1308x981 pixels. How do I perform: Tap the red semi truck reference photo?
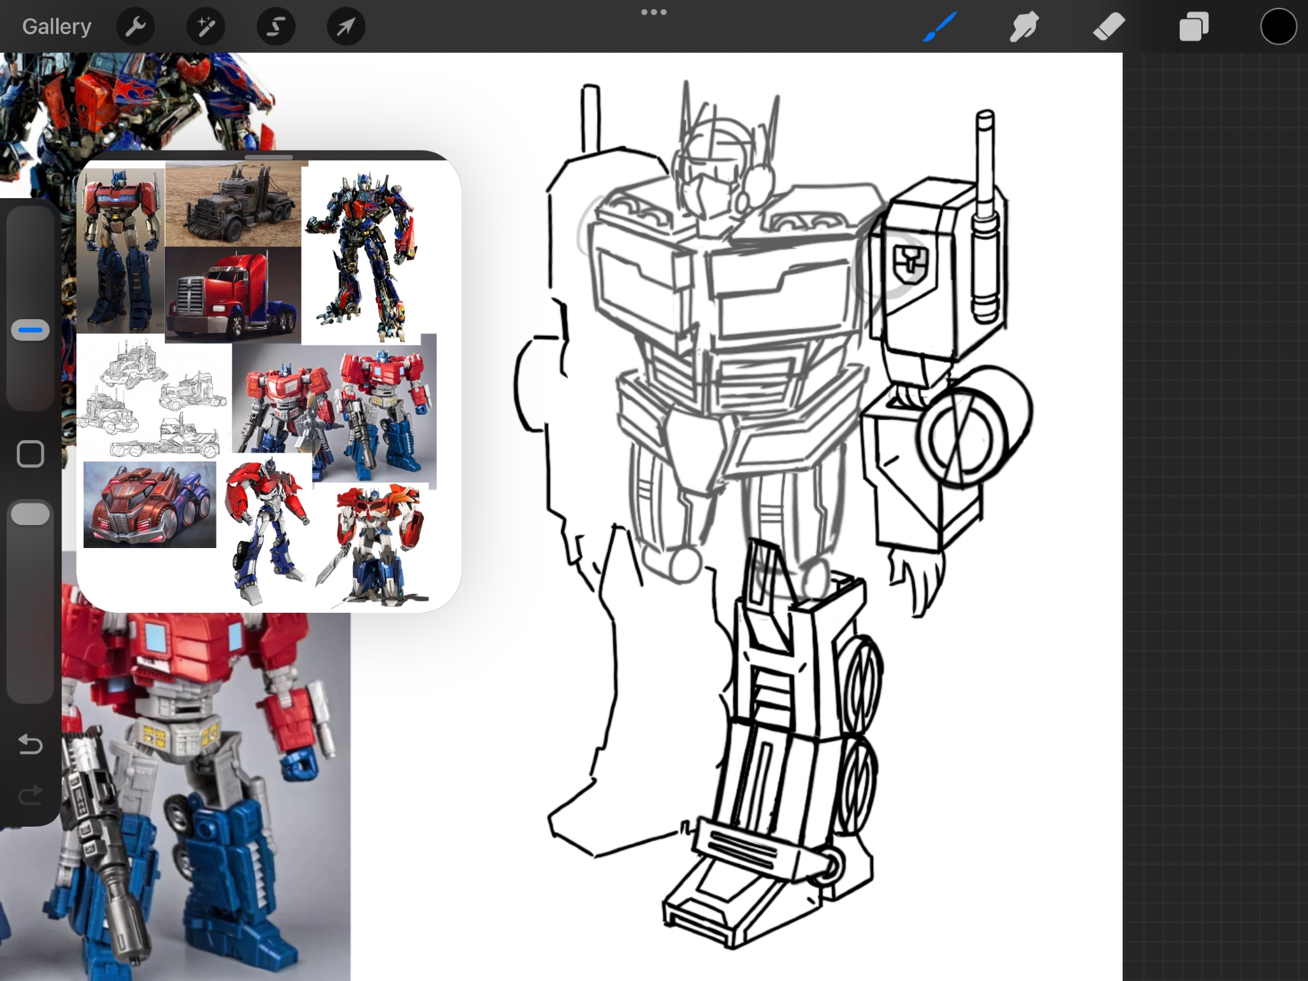point(232,294)
